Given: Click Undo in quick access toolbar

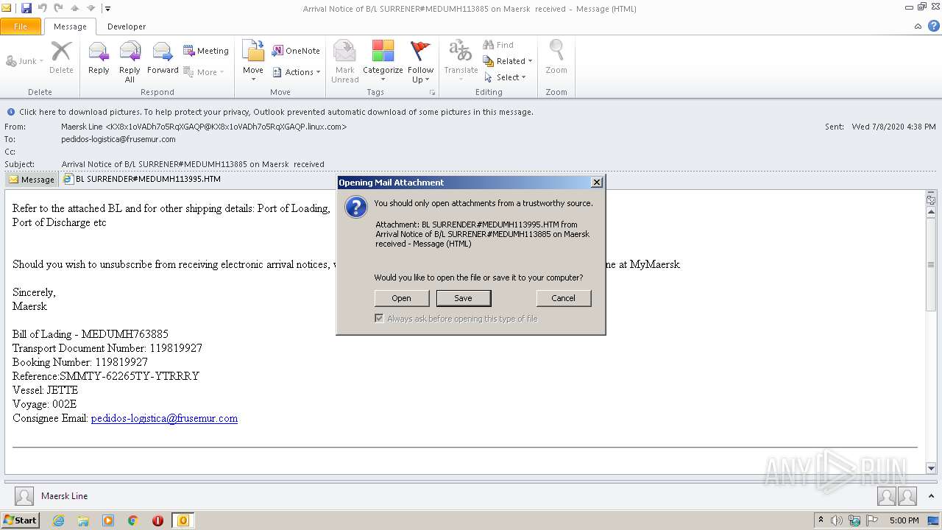Looking at the screenshot, I should coord(43,8).
